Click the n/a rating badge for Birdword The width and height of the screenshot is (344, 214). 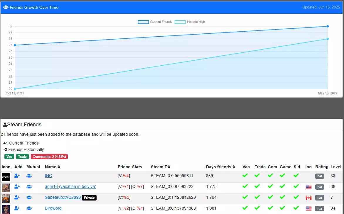point(320,208)
